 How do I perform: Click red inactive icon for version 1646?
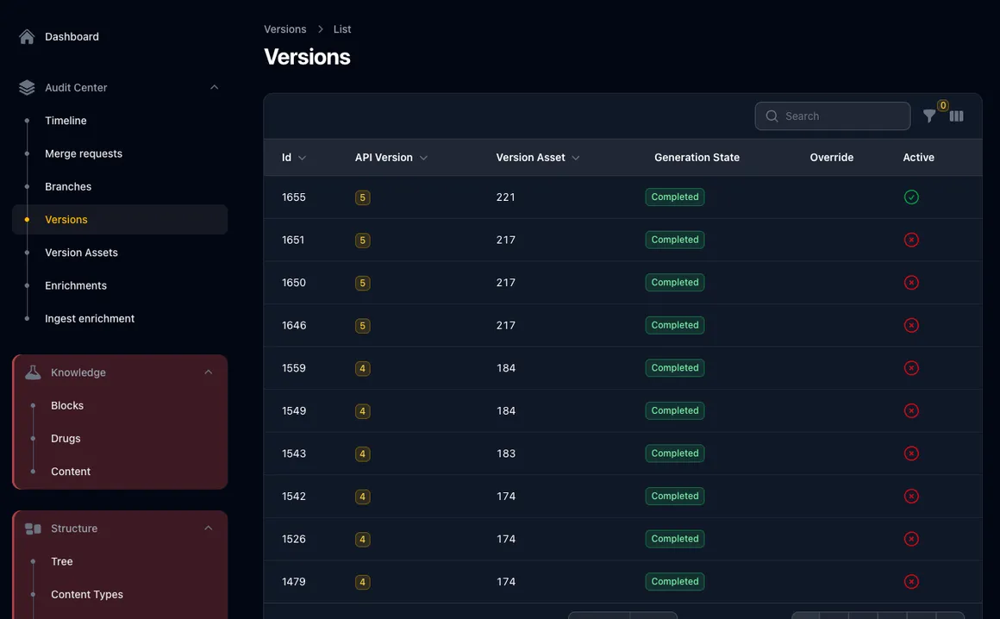coord(911,325)
